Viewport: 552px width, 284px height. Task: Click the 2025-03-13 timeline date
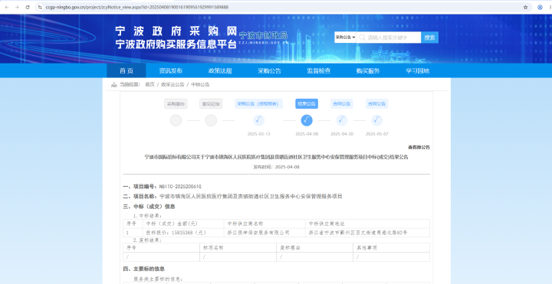259,134
